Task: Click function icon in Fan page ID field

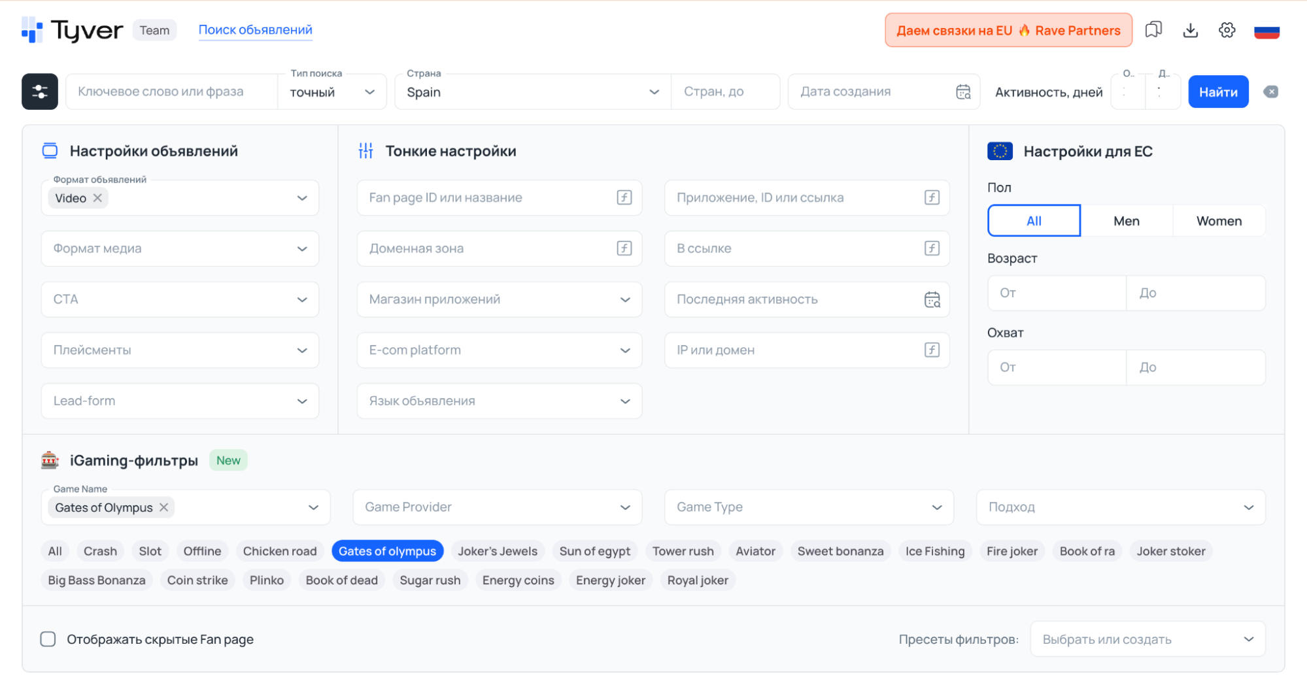Action: (624, 197)
